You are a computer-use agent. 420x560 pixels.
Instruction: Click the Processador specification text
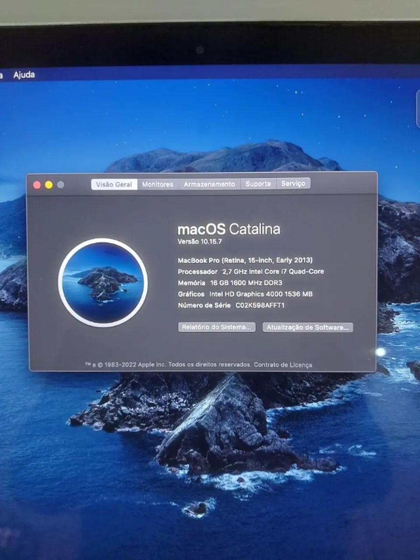point(251,271)
